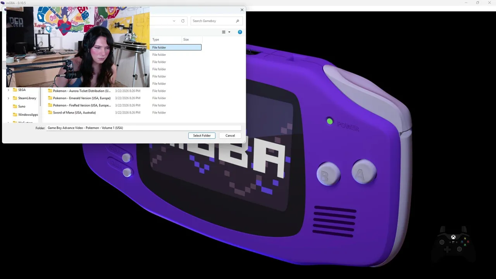Click the magnifier icon in Search Gameboy

(x=238, y=21)
